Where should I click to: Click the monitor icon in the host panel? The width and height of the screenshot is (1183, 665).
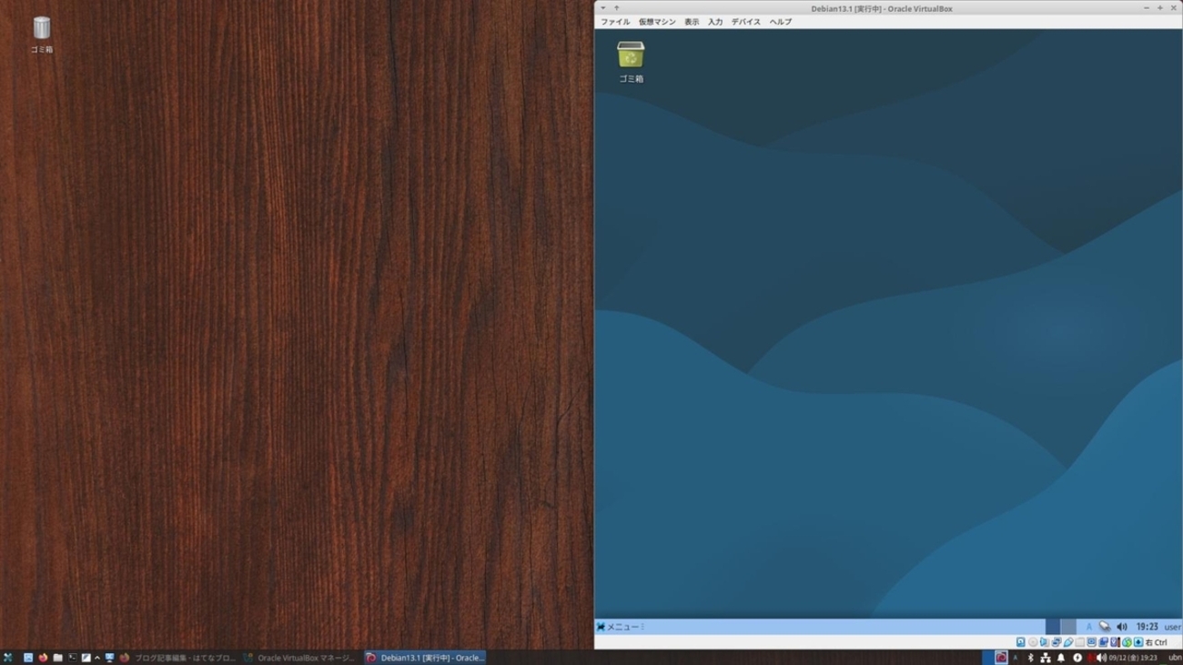coord(109,658)
